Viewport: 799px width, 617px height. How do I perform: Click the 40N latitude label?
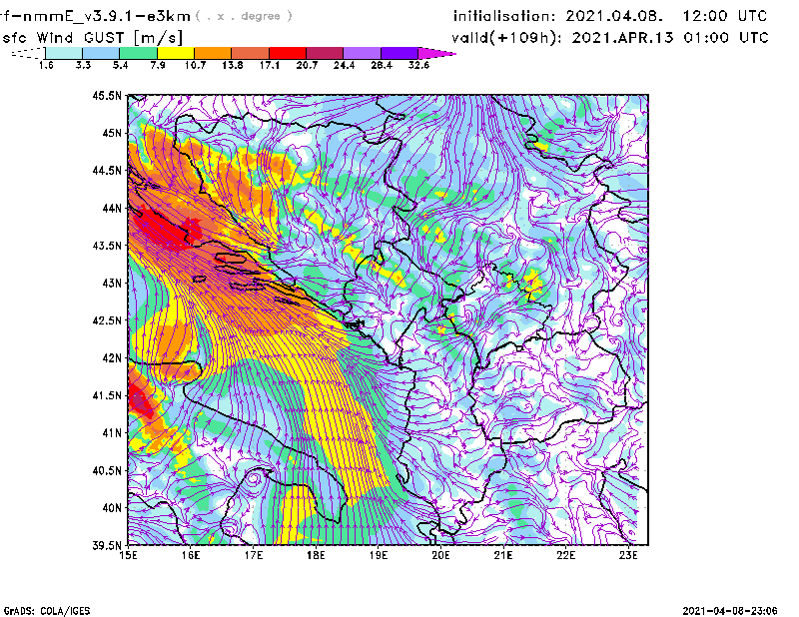click(112, 508)
